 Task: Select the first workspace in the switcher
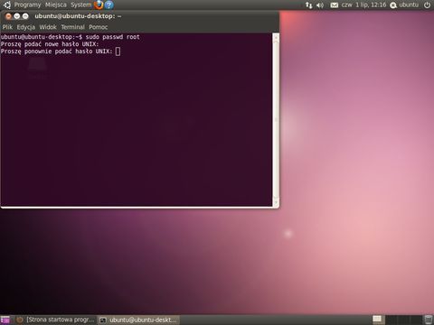point(377,320)
